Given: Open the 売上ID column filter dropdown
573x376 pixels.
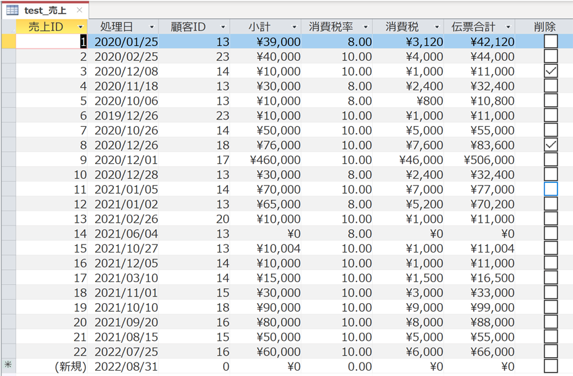Looking at the screenshot, I should click(81, 27).
